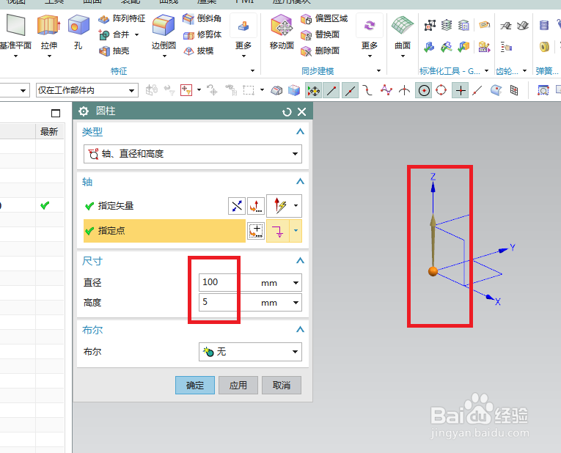Open inferred vector type dropdown
This screenshot has height=453, width=561.
[296, 205]
